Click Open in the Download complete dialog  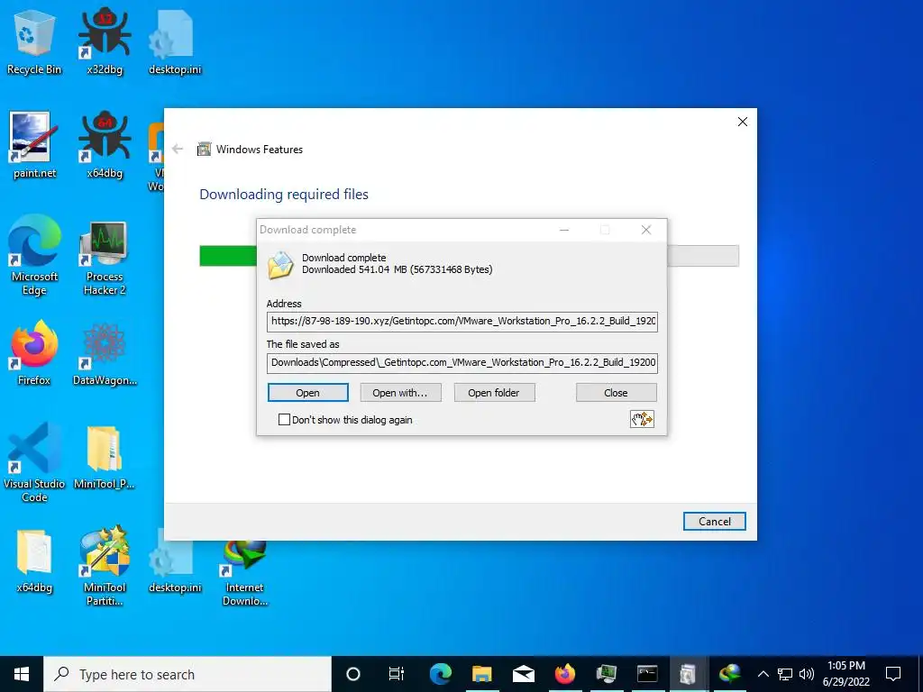(308, 393)
